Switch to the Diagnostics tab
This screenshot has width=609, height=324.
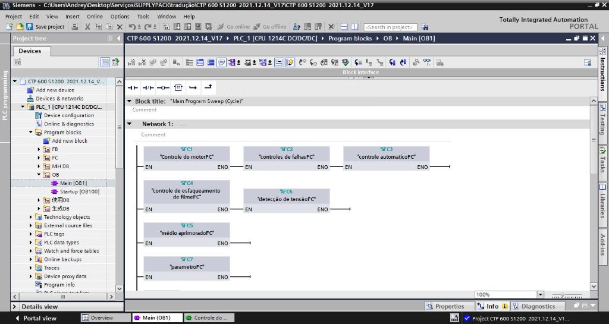[x=538, y=306]
